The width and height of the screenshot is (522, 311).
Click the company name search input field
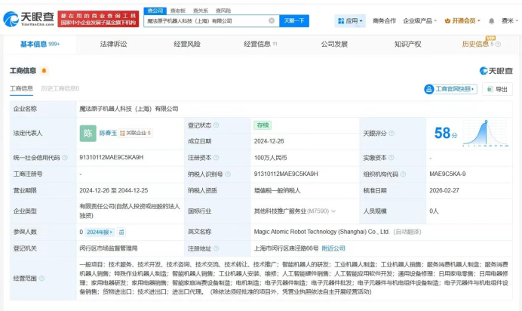[x=206, y=20]
